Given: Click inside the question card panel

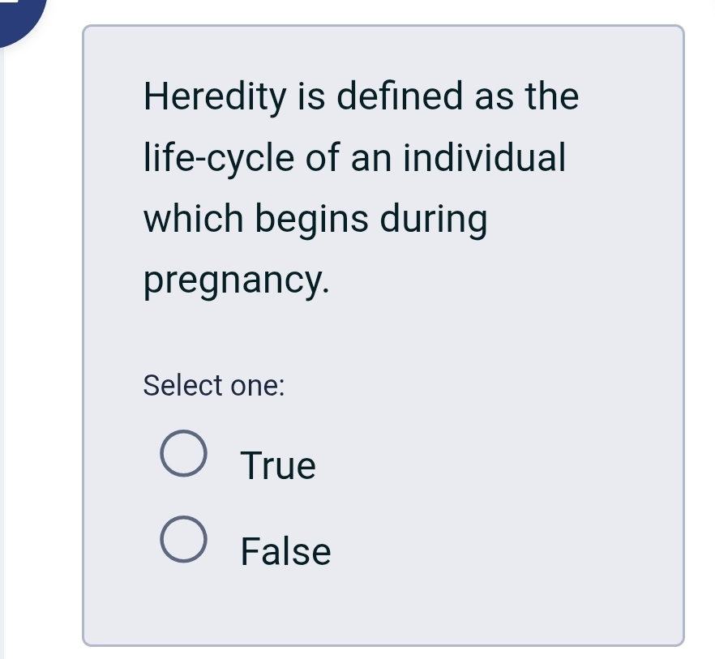Looking at the screenshot, I should [381, 340].
